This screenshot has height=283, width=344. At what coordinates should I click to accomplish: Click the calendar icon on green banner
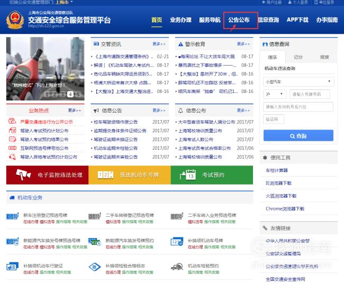[188, 175]
